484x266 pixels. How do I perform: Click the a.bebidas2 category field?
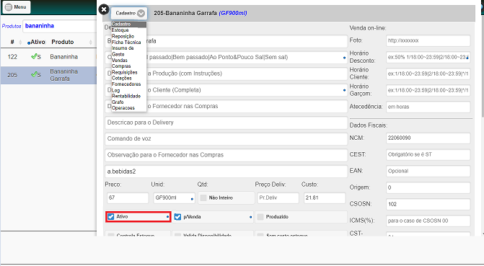pos(226,172)
